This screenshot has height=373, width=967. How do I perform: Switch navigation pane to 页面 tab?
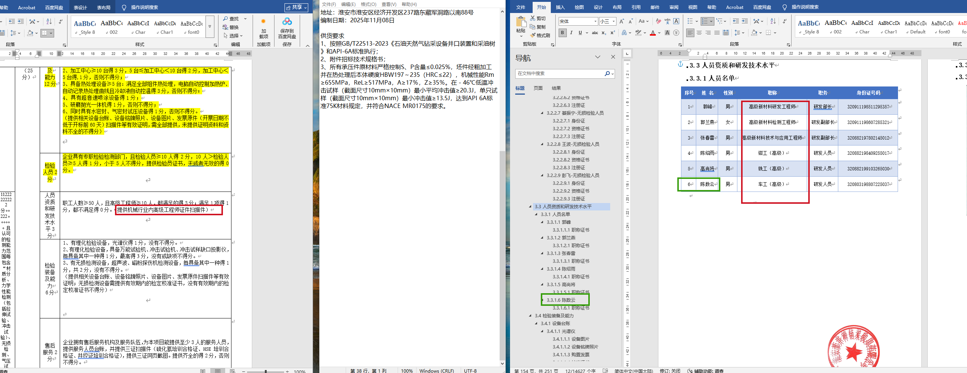pos(538,88)
